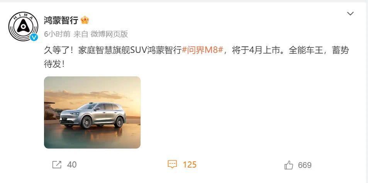Open the #问界M8# hashtag topic

202,51
